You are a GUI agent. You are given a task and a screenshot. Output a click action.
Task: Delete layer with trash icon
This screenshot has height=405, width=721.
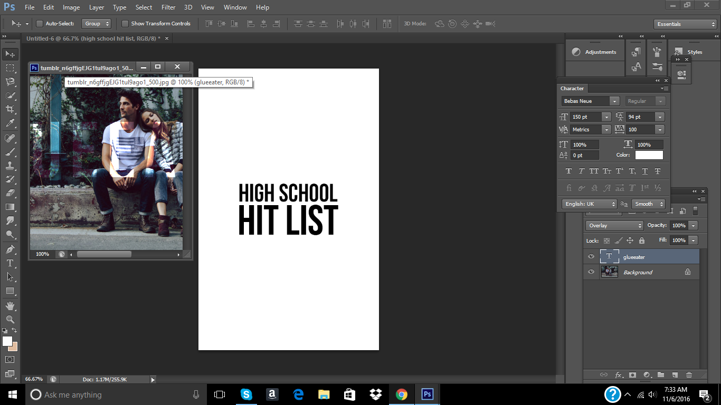689,375
